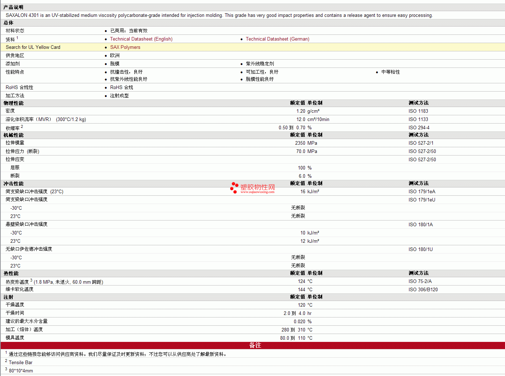Click the 干燥温度 row label
The image size is (505, 376).
(15, 305)
